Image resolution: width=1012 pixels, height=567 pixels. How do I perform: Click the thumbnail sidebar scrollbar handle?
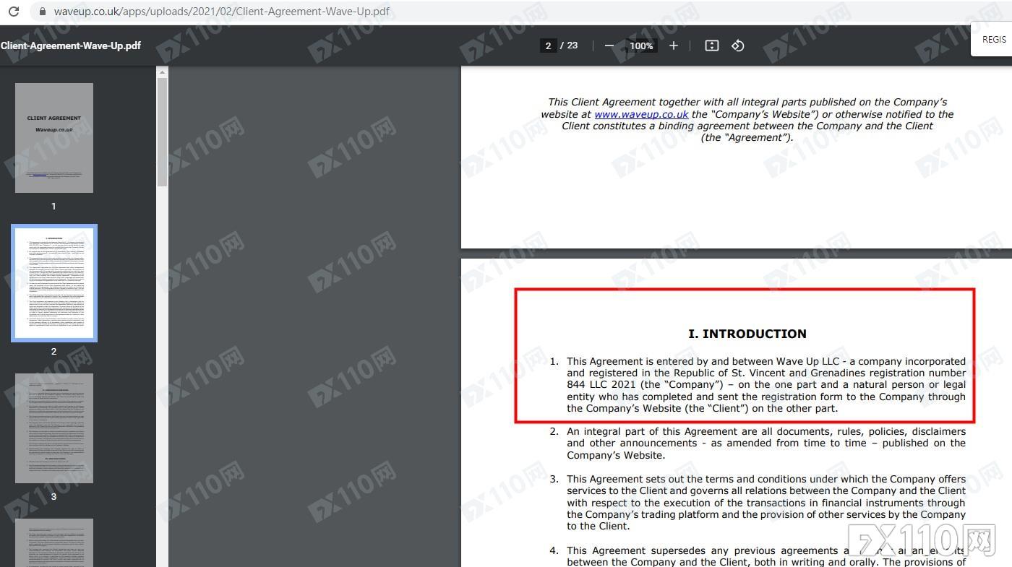coord(162,130)
